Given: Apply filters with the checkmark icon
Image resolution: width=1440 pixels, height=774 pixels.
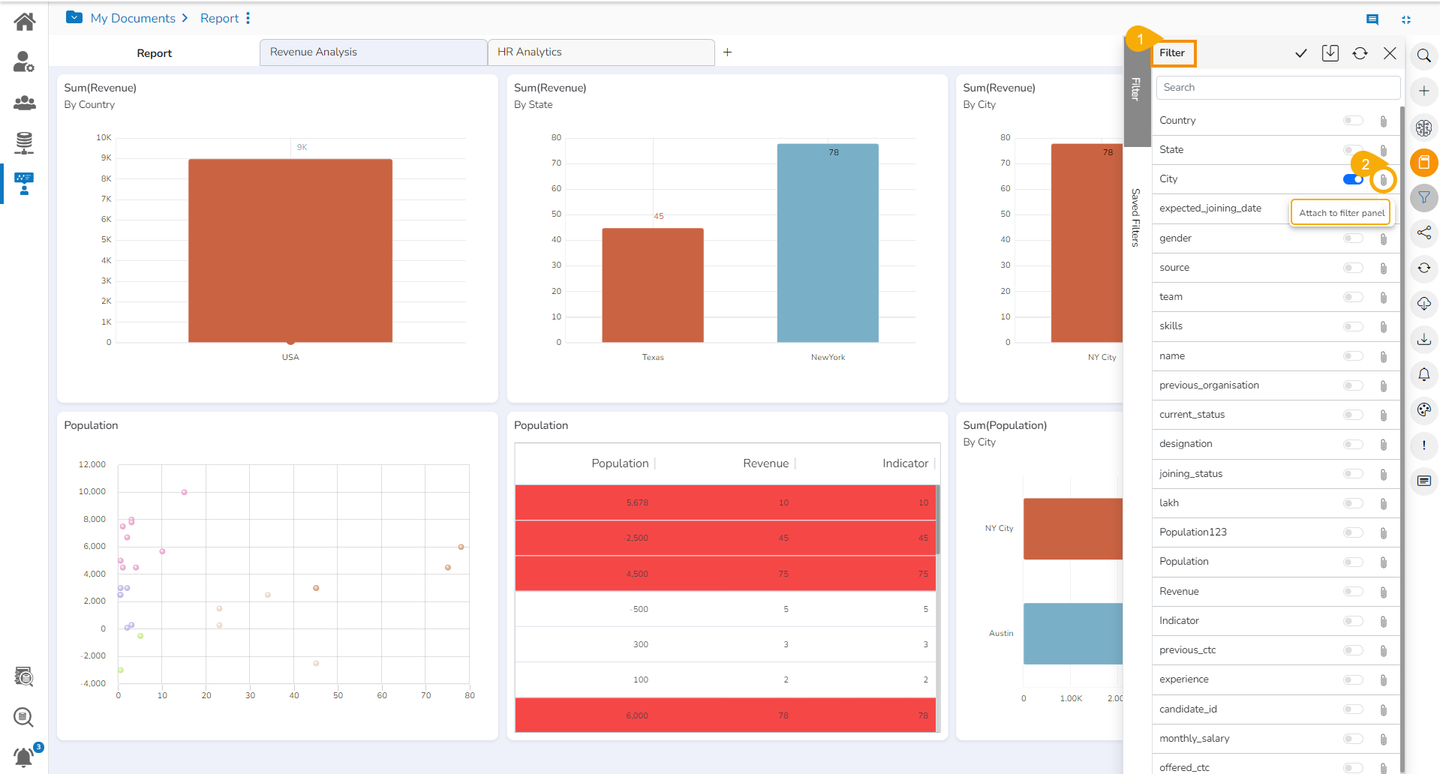Looking at the screenshot, I should coord(1301,53).
